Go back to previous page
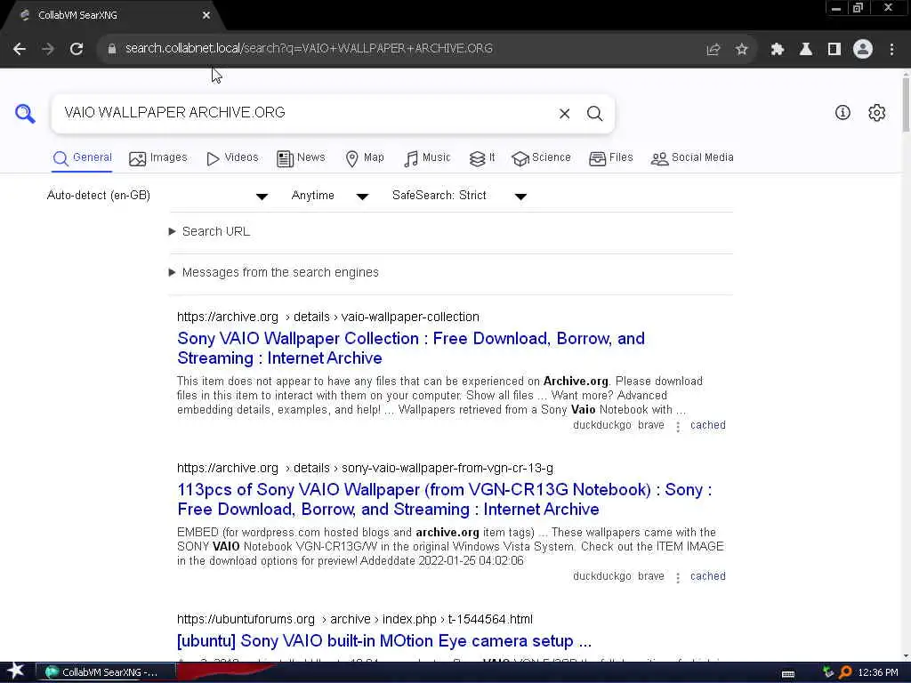911x683 pixels. pos(20,49)
